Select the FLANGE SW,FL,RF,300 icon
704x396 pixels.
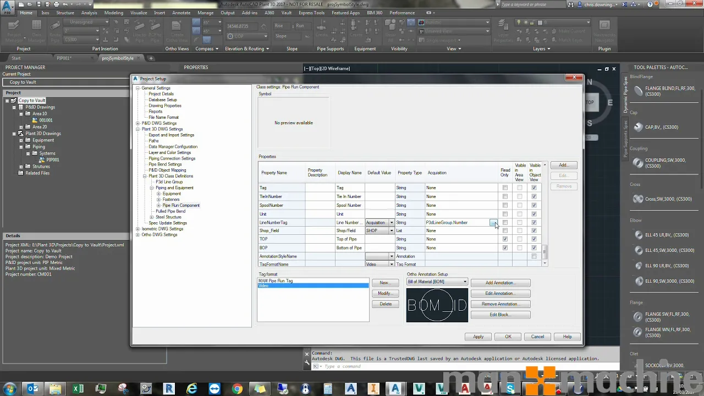639,317
